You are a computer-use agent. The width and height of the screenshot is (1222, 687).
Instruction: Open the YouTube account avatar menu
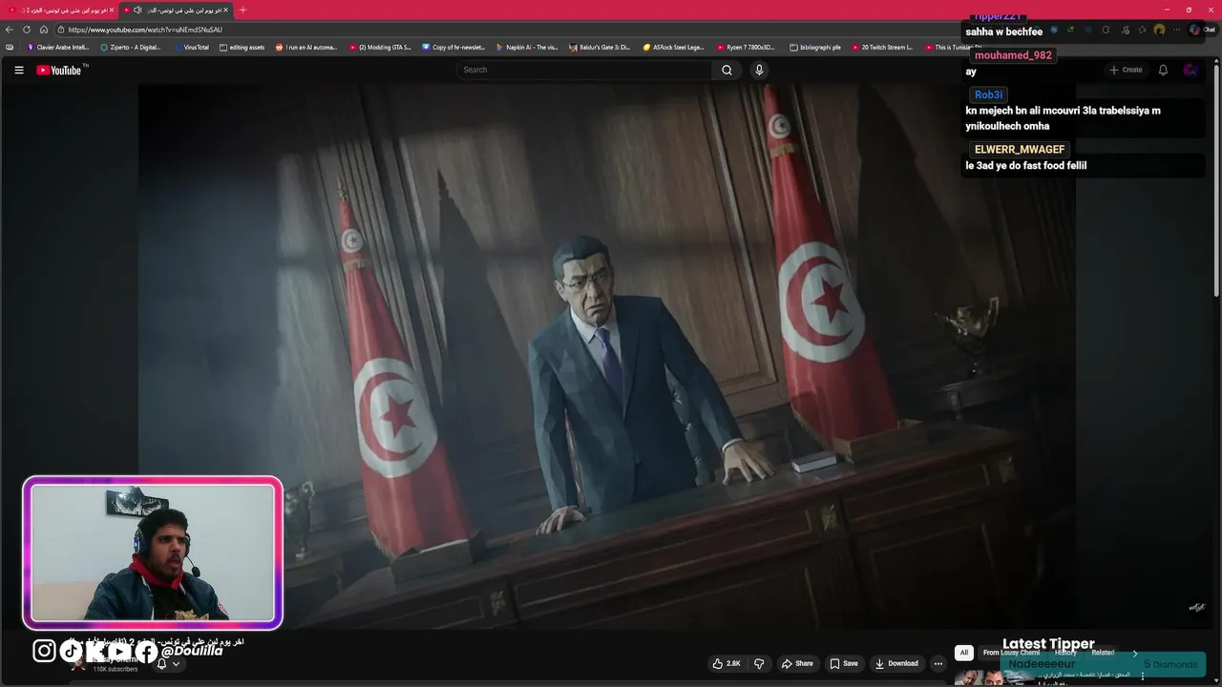[x=1190, y=70]
